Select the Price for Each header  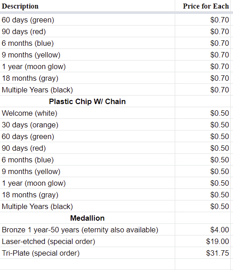tap(206, 6)
